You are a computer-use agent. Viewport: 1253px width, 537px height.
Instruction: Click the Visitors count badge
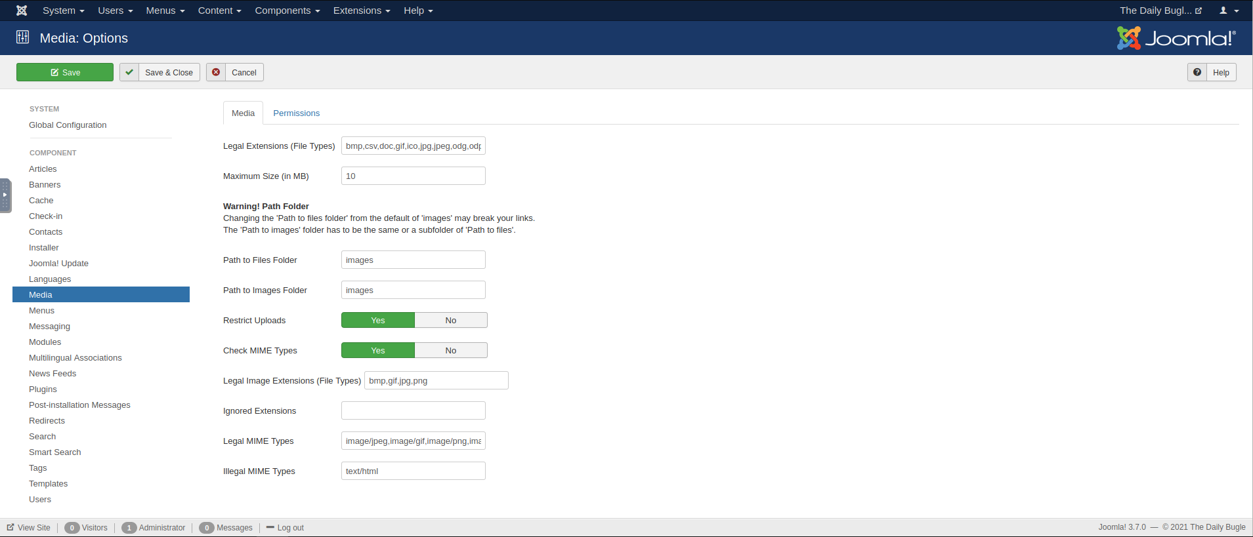point(72,528)
